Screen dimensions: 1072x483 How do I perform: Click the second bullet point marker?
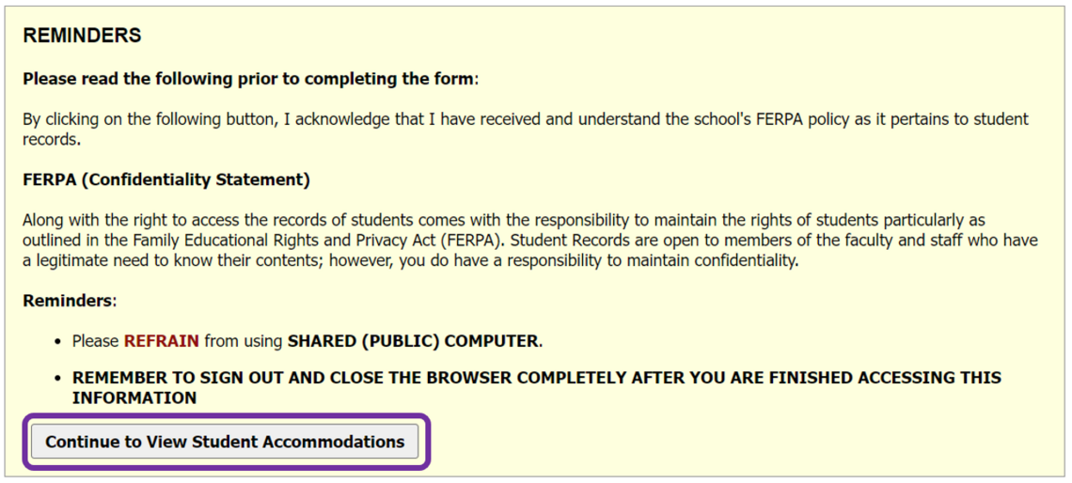coord(59,378)
